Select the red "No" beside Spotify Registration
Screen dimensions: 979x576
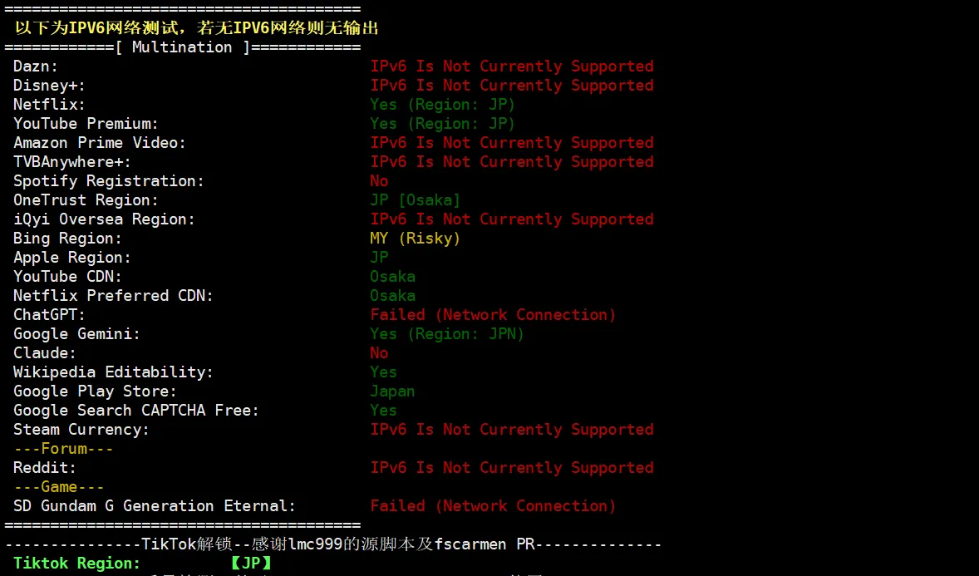(379, 181)
